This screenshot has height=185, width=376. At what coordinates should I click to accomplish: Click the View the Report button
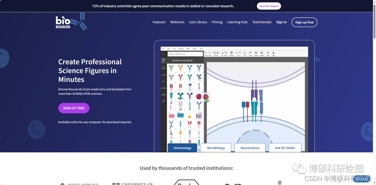269,6
